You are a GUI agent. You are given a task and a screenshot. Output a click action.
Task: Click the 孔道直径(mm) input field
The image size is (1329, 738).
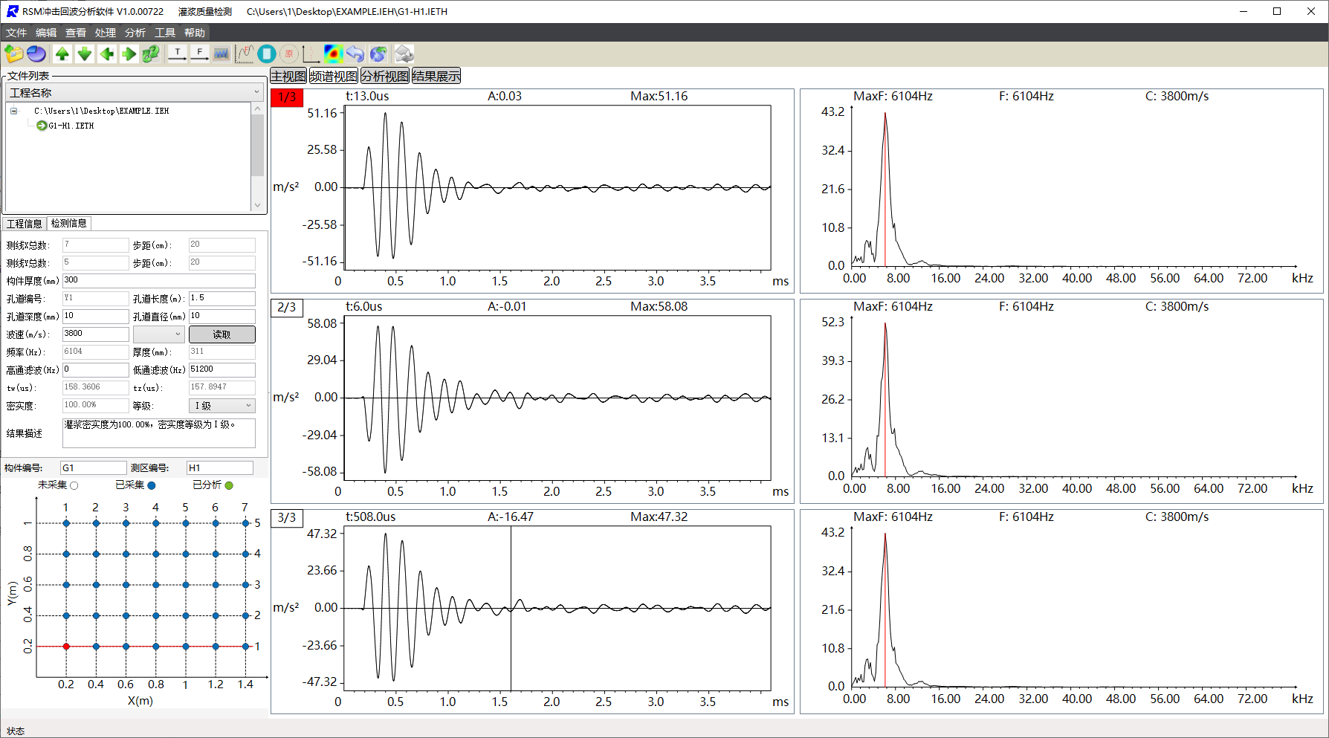222,316
